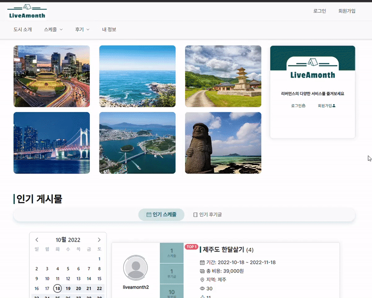Open the 내 정보 menu
Viewport: 372px width, 298px height.
click(109, 29)
